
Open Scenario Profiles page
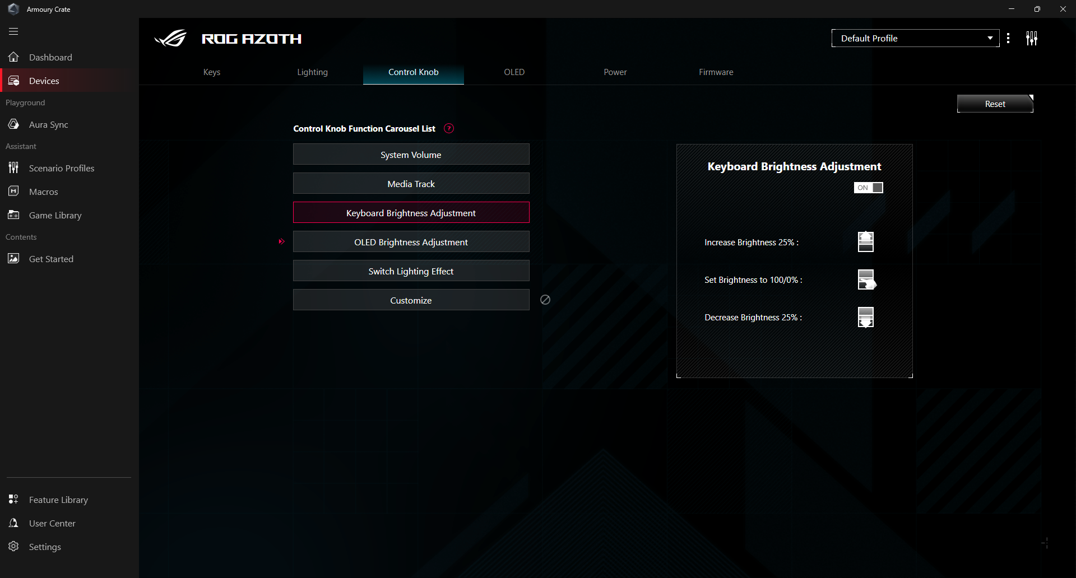point(69,168)
